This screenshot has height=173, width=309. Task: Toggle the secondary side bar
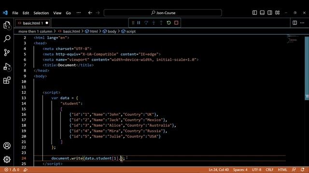pyautogui.click(x=270, y=13)
